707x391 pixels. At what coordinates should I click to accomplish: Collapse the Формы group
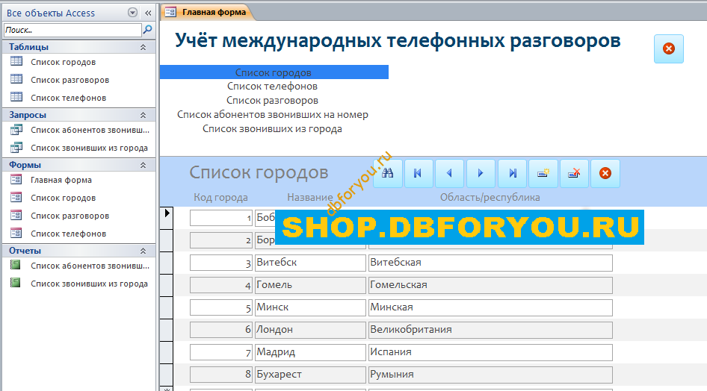point(143,165)
